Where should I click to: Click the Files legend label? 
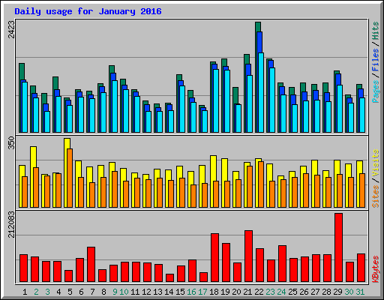point(376,60)
